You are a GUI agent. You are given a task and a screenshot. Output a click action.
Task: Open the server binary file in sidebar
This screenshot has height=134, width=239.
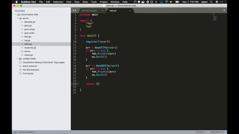pyautogui.click(x=27, y=51)
